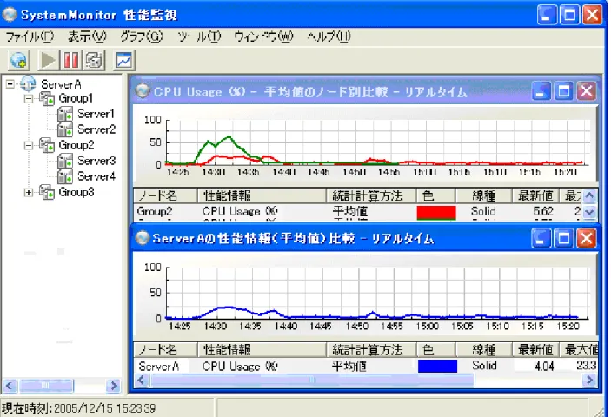Select the Group2 icon in tree
Screen dimensions: 611x417
point(47,145)
